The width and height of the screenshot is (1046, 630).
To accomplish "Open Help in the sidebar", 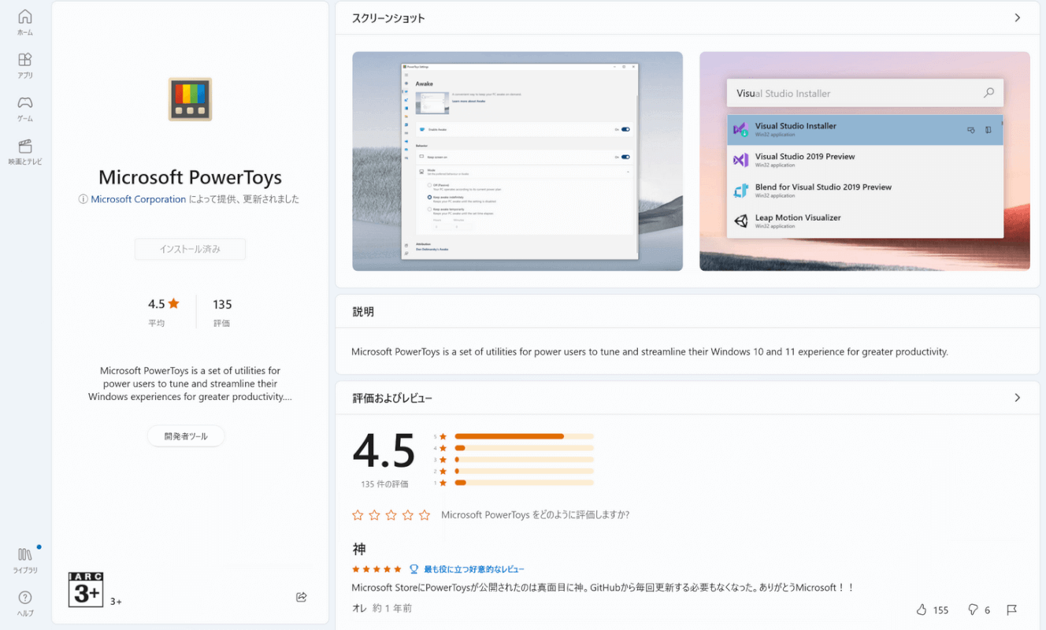I will tap(25, 603).
